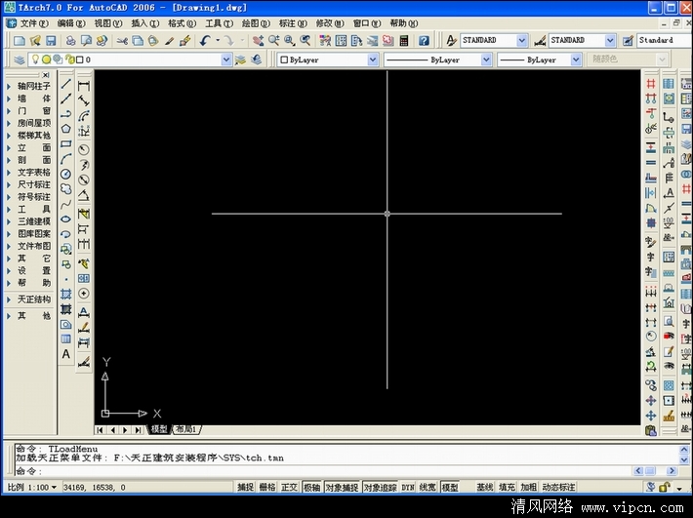Click the layout tabs last-tab arrow
The width and height of the screenshot is (693, 518).
click(139, 429)
